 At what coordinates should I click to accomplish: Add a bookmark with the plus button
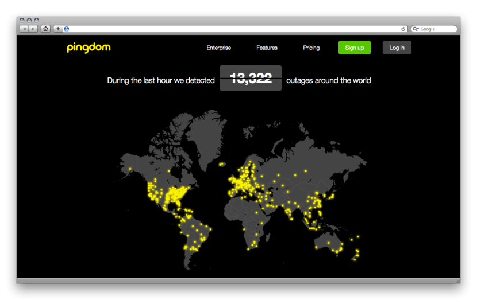click(x=58, y=29)
